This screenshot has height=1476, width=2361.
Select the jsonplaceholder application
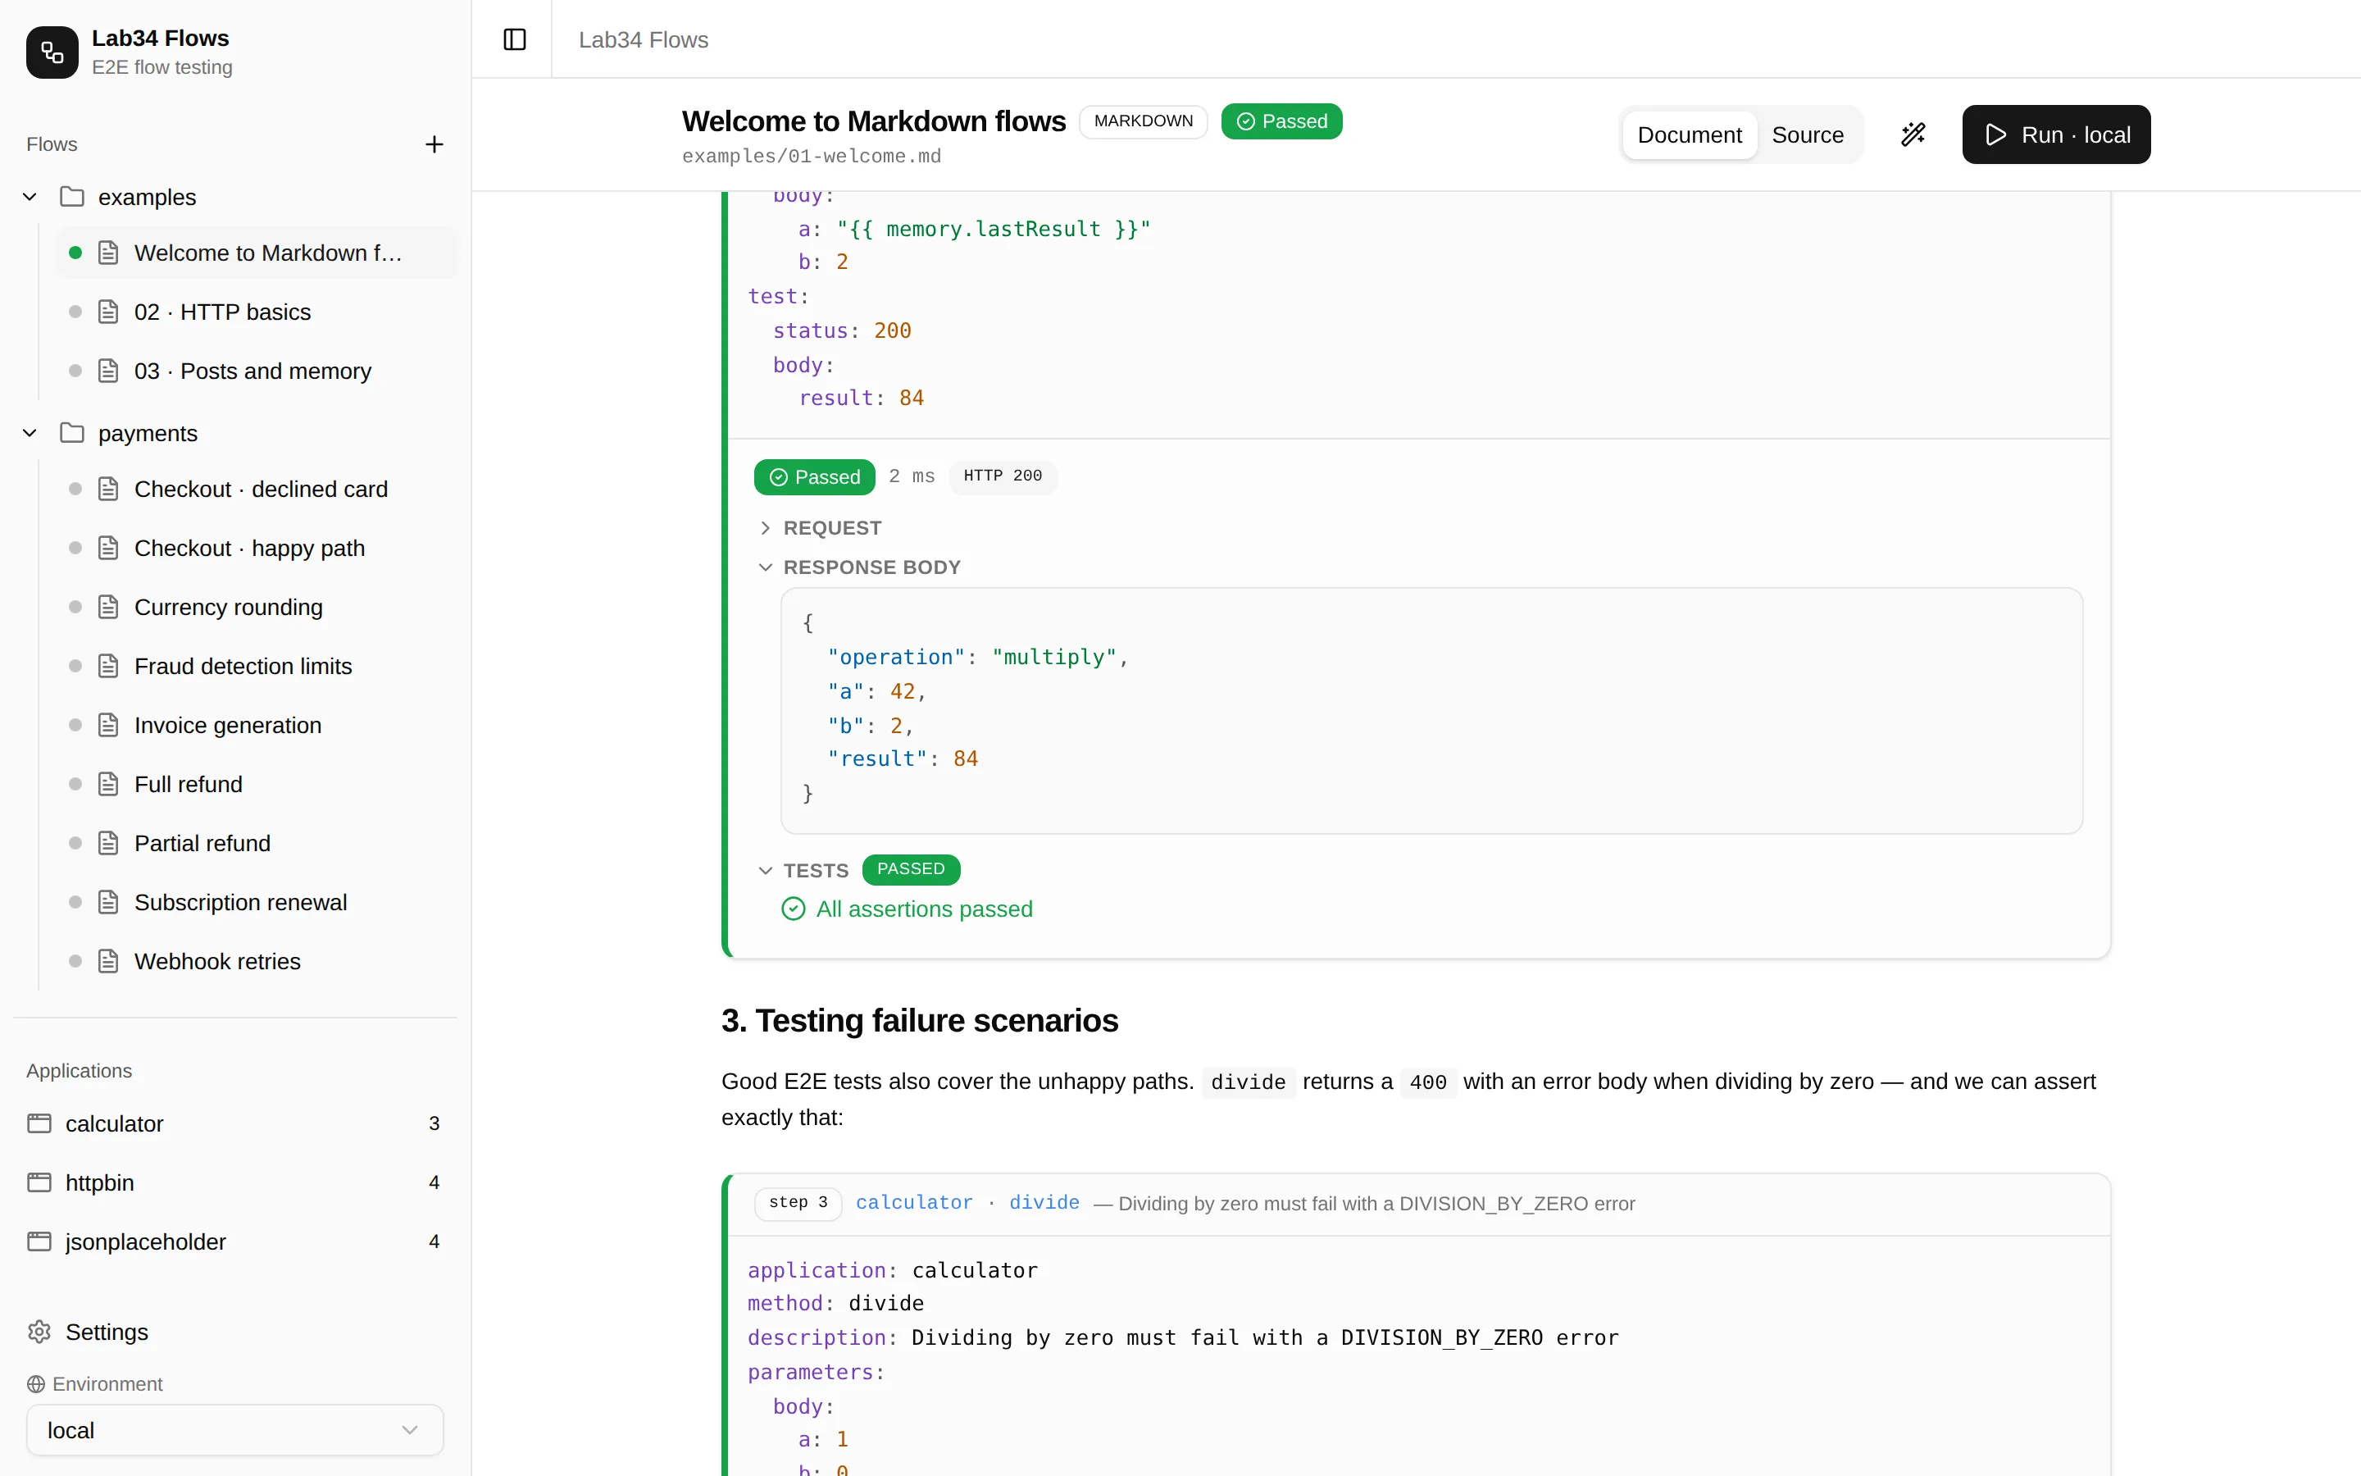click(235, 1241)
